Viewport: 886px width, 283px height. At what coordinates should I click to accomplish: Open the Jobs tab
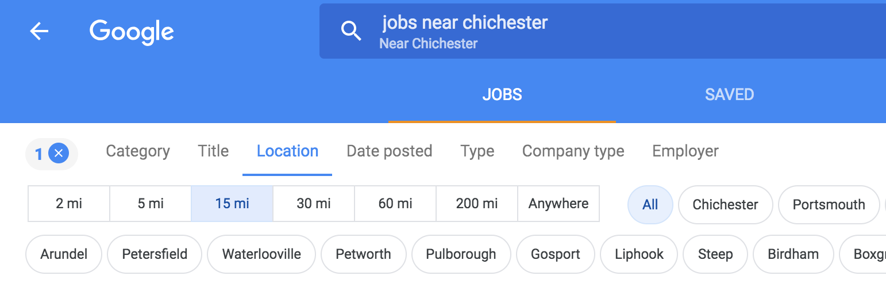click(x=502, y=95)
